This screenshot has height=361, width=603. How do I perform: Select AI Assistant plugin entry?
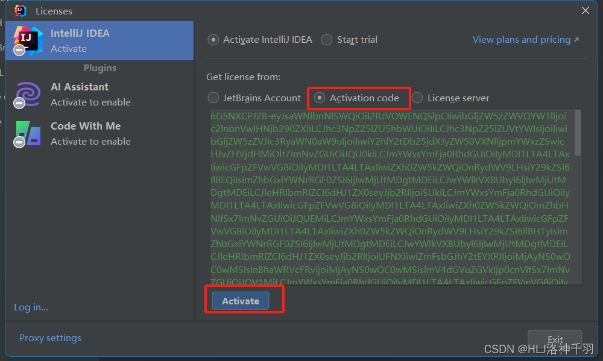coord(99,95)
